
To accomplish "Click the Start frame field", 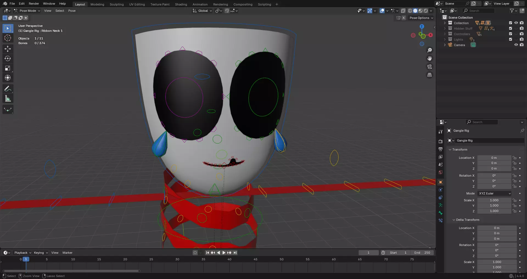I will [398, 253].
